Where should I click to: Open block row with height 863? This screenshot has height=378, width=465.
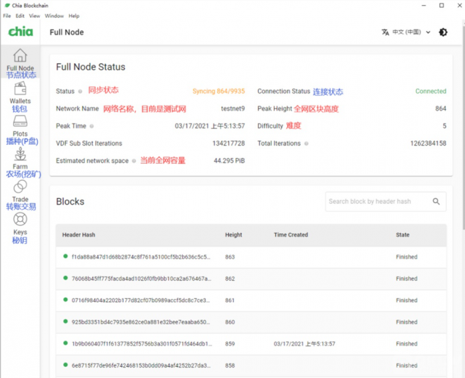pyautogui.click(x=251, y=257)
